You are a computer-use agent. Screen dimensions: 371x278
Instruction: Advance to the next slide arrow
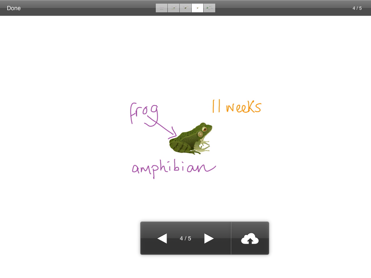pos(209,238)
